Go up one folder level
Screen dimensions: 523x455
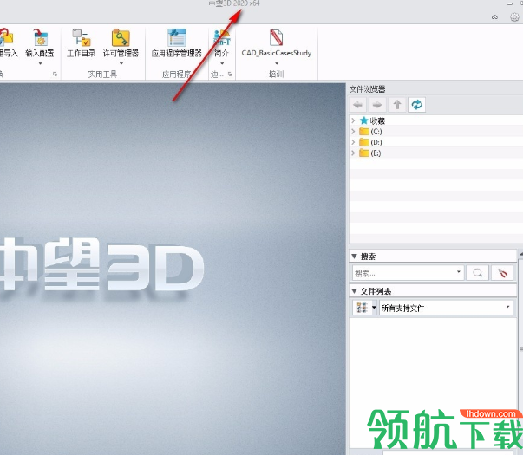coord(397,105)
